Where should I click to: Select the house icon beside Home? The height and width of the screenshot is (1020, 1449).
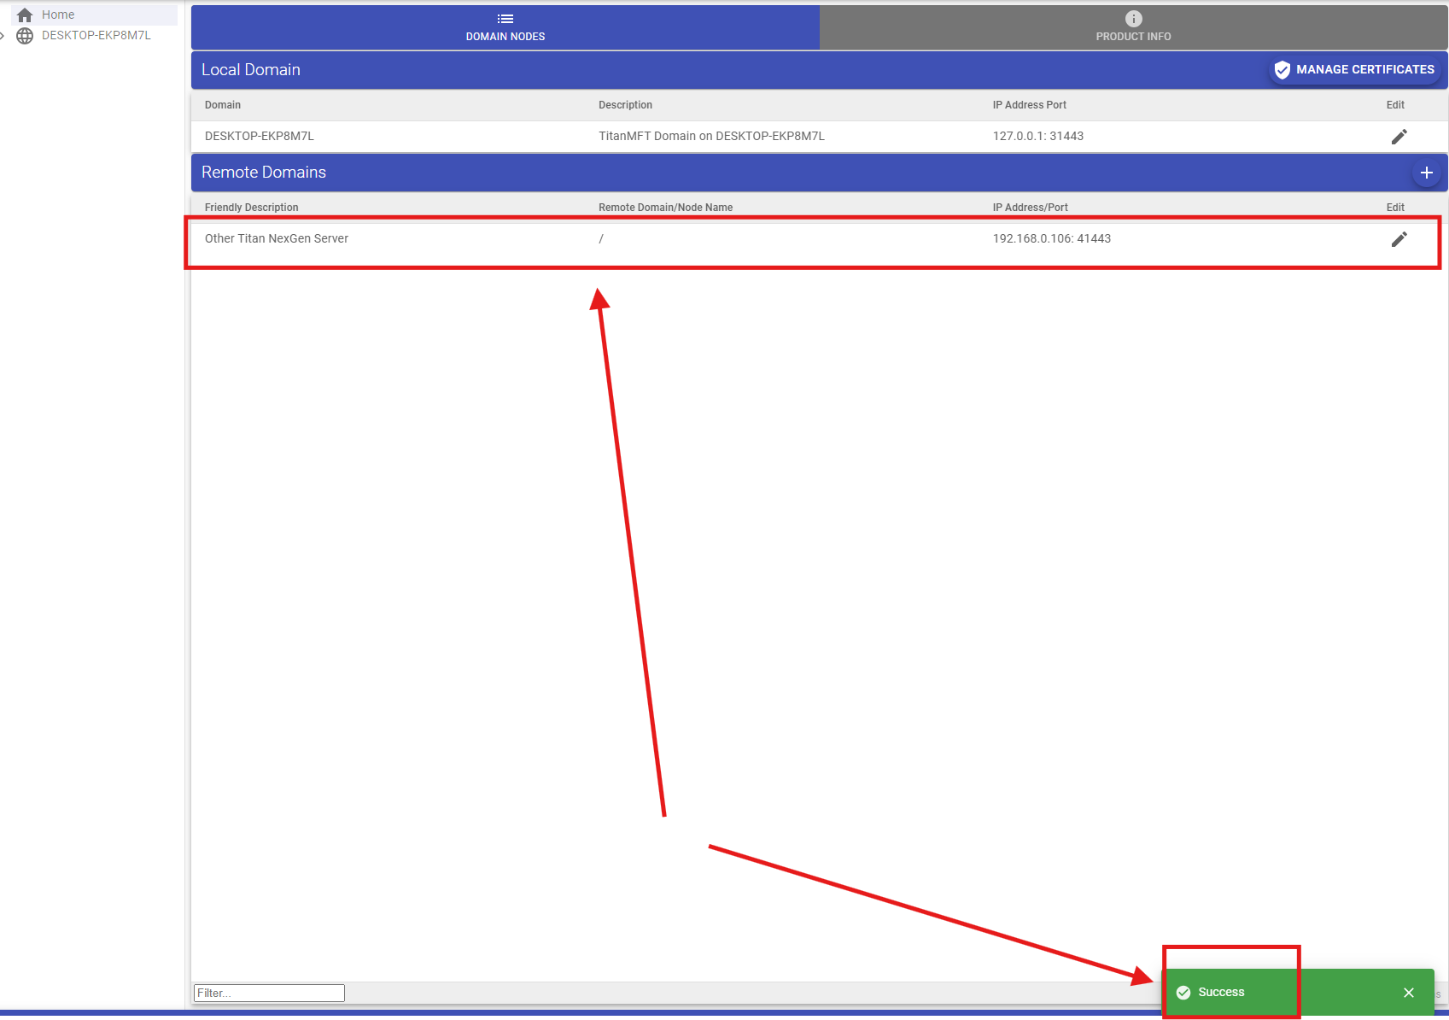pos(25,14)
